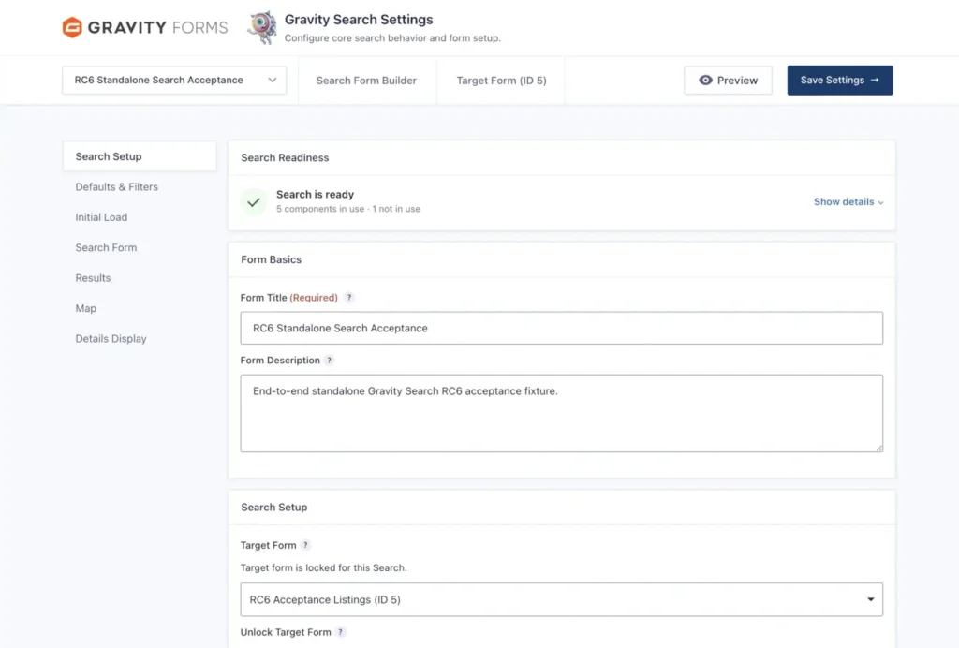This screenshot has width=959, height=648.
Task: Click the Unlock Target Form label
Action: 286,632
